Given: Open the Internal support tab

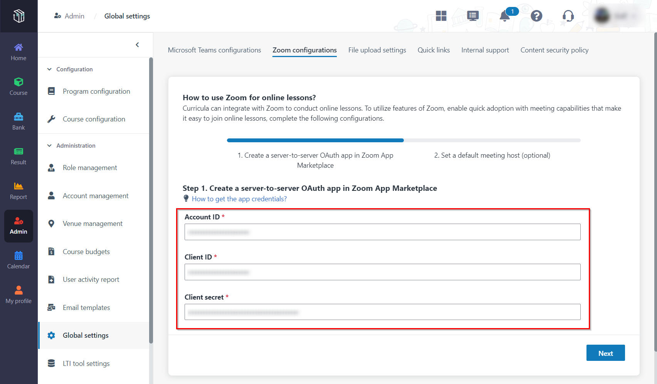Looking at the screenshot, I should (x=485, y=50).
